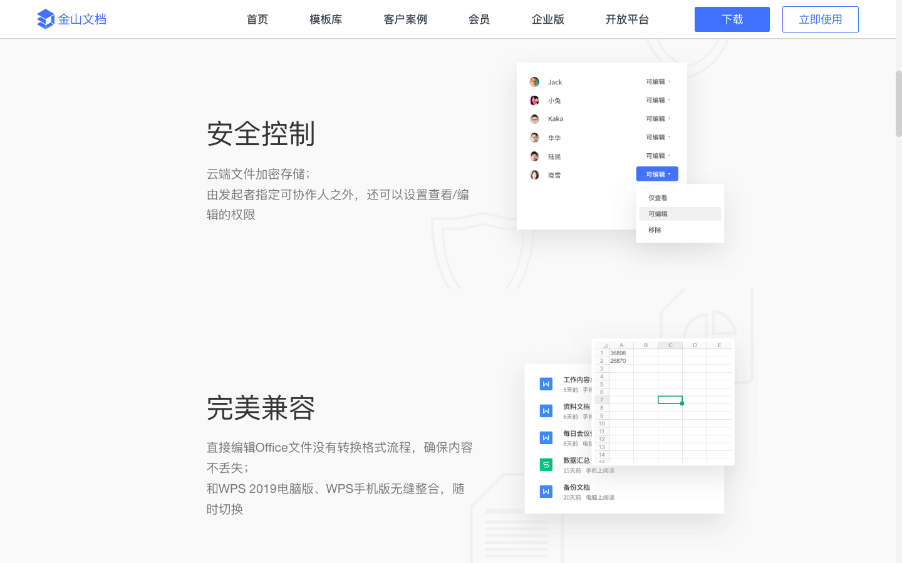Click Jack's profile avatar
902x563 pixels.
[534, 81]
